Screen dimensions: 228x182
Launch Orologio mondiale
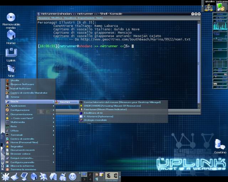pos(123,120)
